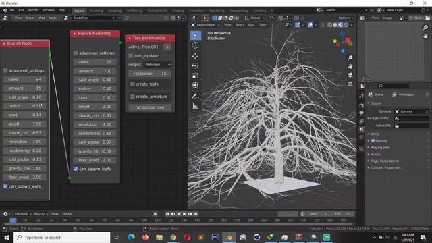432x243 pixels.
Task: Select the Transform tool
Action: pos(195,85)
